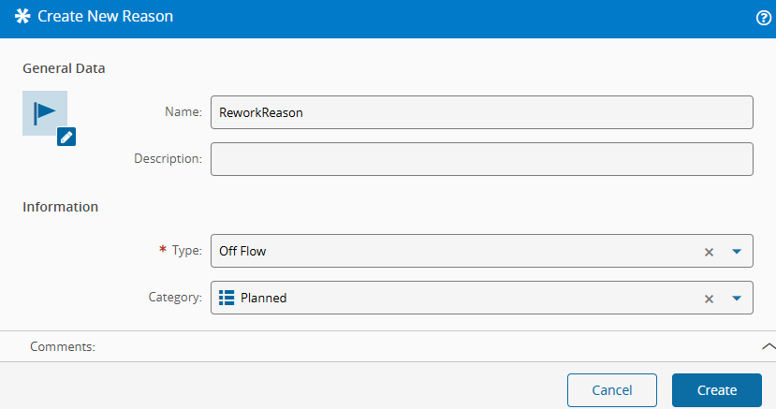Click the Cancel button
The width and height of the screenshot is (776, 409).
pos(612,390)
